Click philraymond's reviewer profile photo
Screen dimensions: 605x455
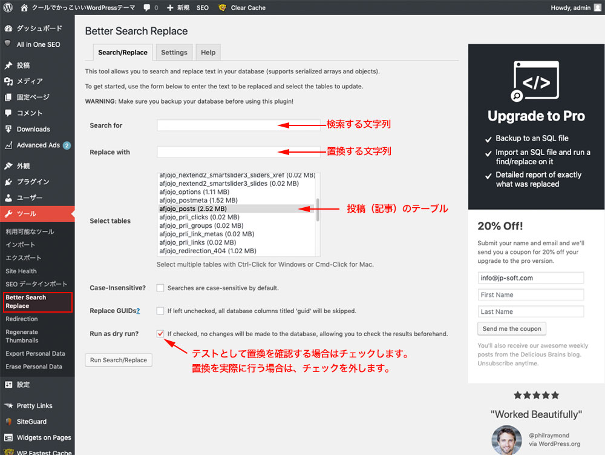click(506, 440)
